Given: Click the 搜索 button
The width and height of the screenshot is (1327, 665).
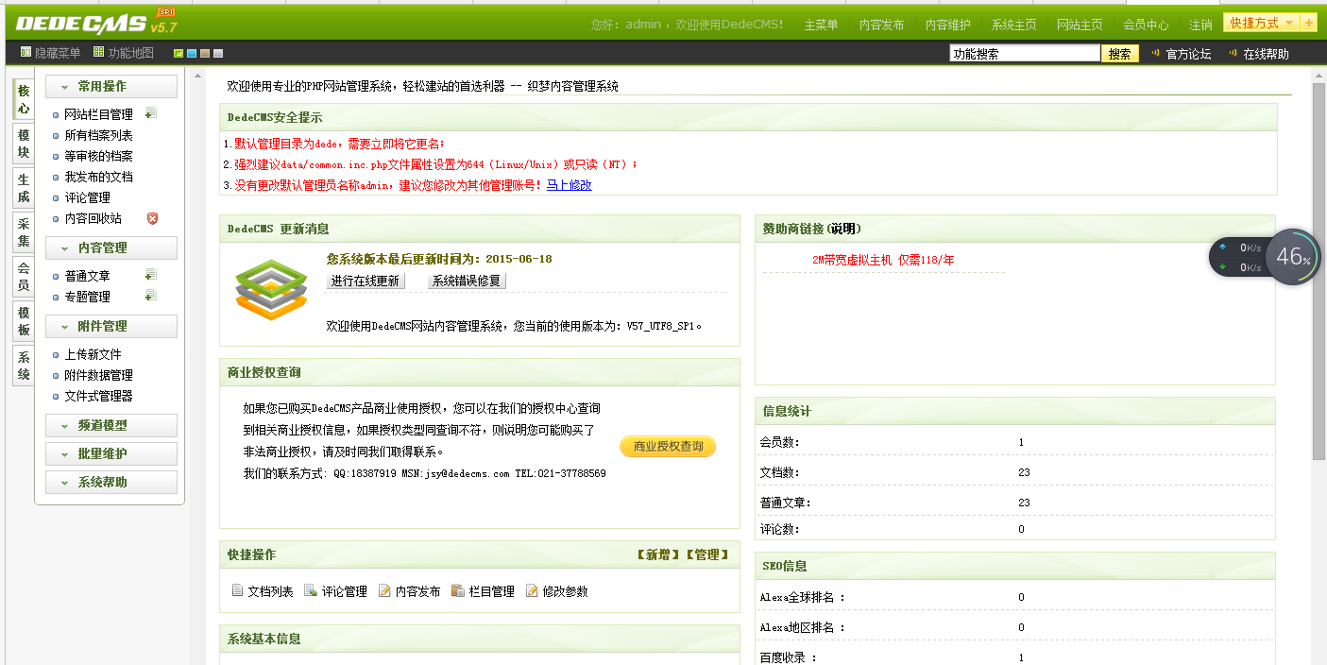Looking at the screenshot, I should (1120, 54).
